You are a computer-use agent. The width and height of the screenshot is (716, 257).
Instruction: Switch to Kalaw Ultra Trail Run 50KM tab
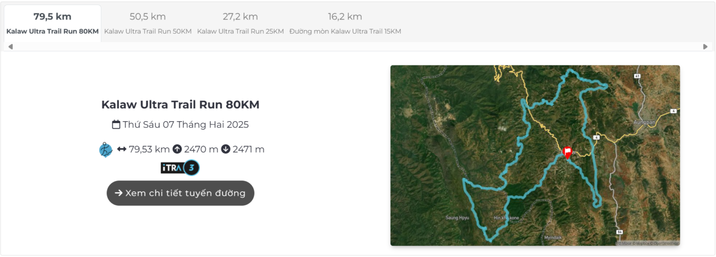(148, 24)
